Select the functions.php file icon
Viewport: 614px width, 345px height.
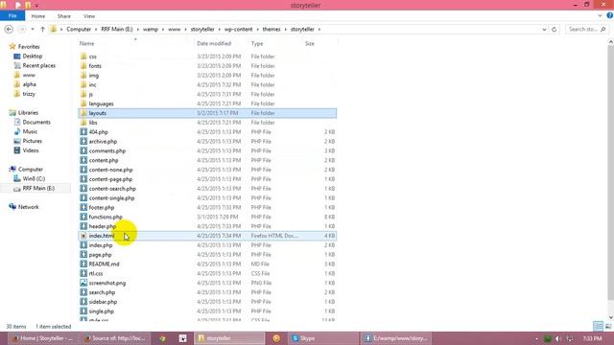(83, 217)
